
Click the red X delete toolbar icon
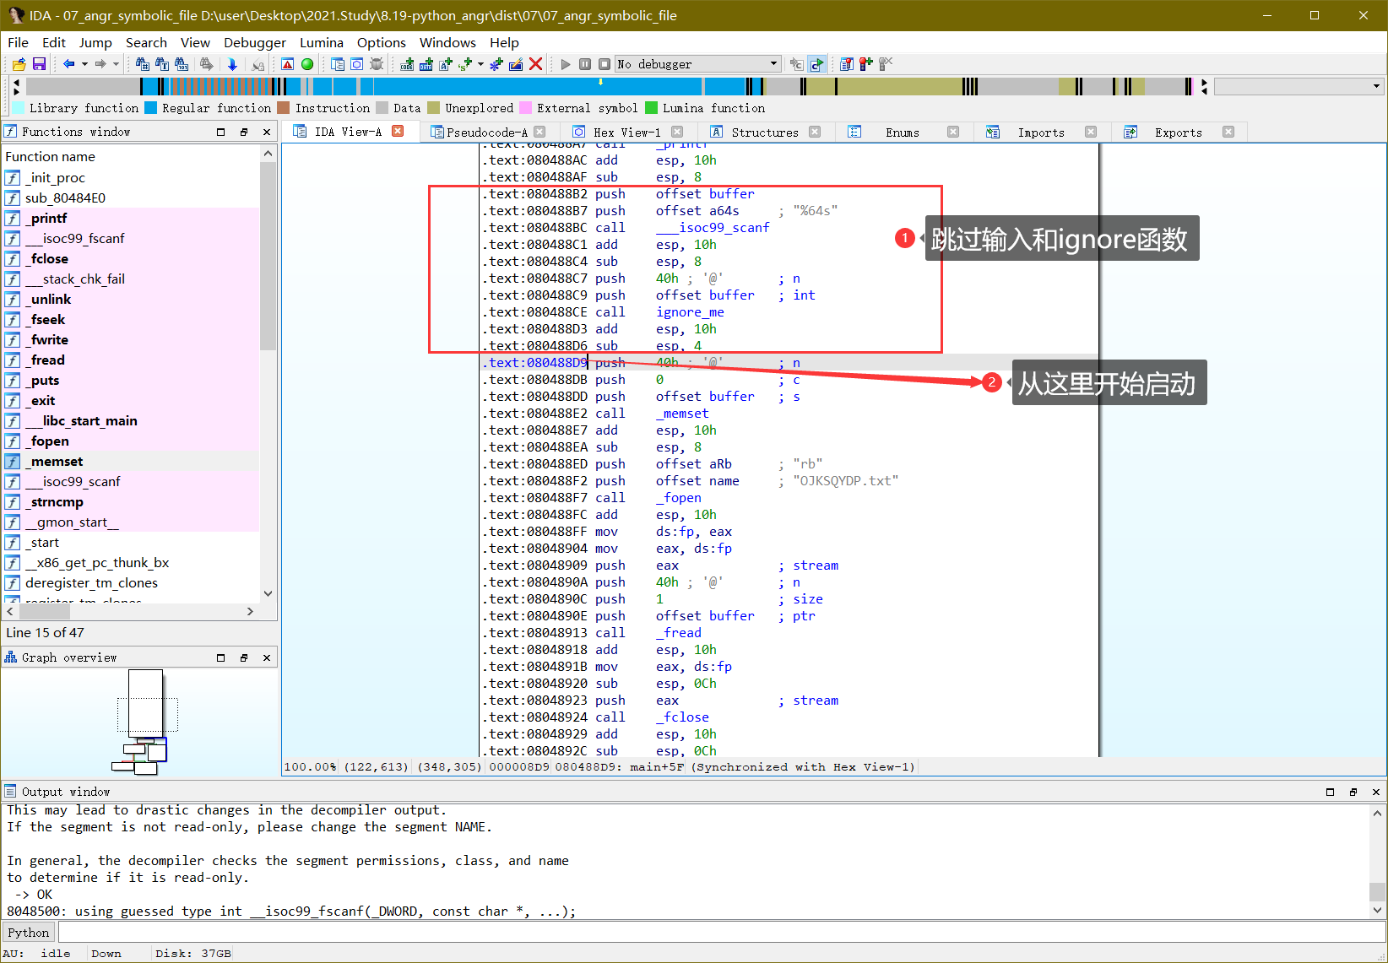coord(535,64)
